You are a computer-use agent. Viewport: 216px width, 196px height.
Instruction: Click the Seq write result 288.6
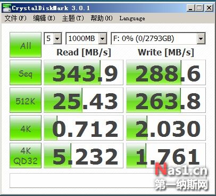click(x=166, y=72)
